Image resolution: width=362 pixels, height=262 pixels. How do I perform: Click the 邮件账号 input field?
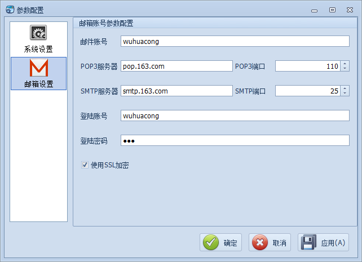coord(235,41)
